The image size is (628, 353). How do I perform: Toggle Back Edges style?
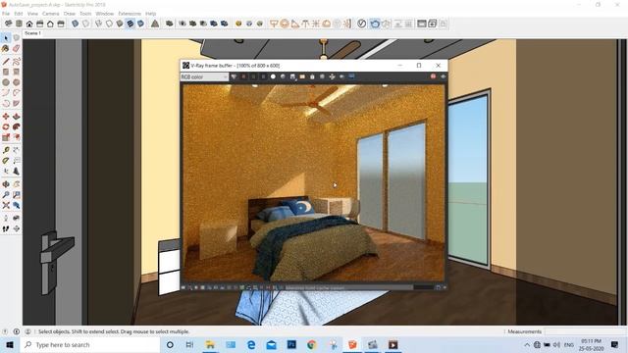85,24
